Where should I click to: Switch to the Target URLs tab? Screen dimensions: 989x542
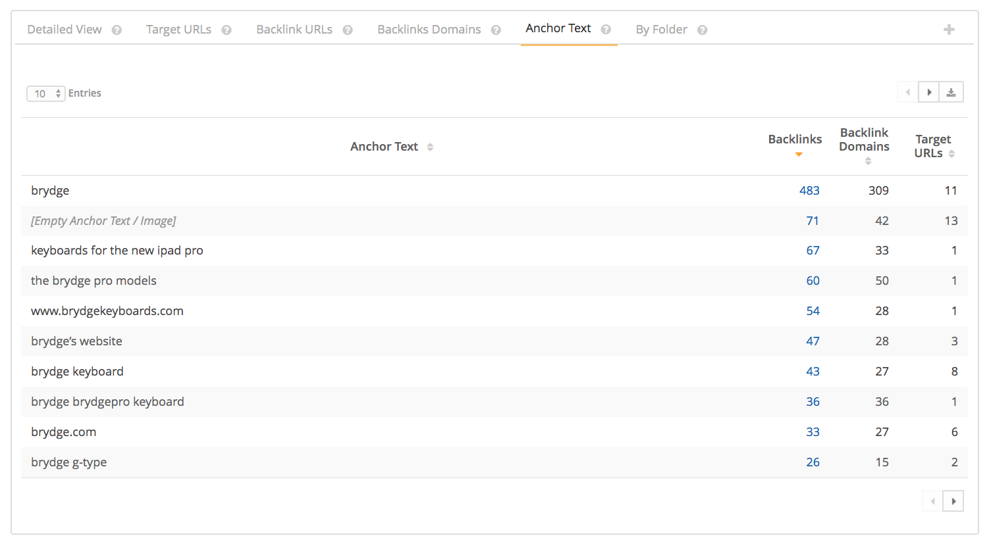point(178,30)
